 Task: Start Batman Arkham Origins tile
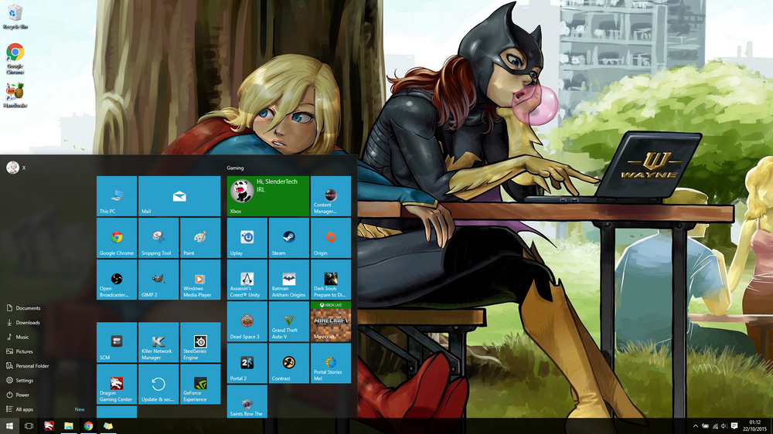pyautogui.click(x=289, y=280)
